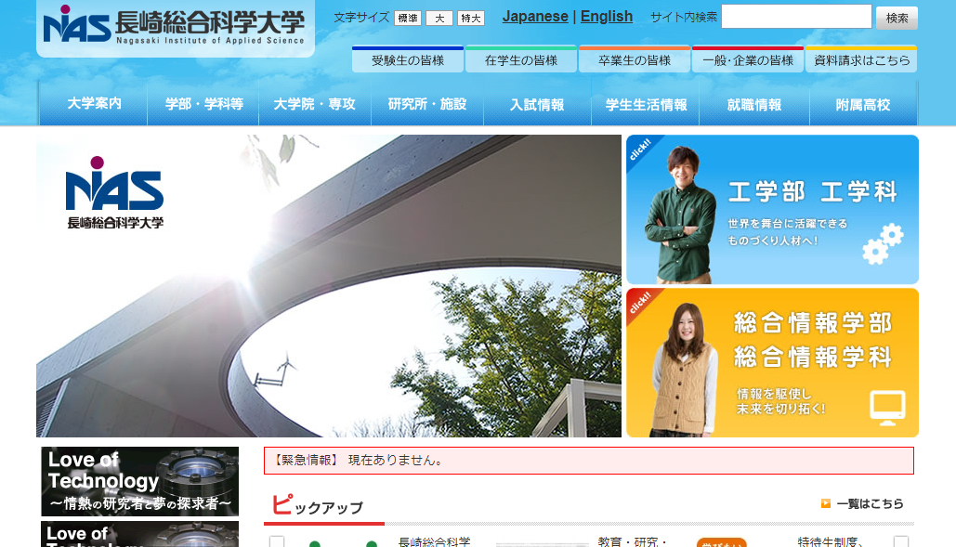Open the 一覧はこちら link
The width and height of the screenshot is (956, 547).
click(870, 503)
